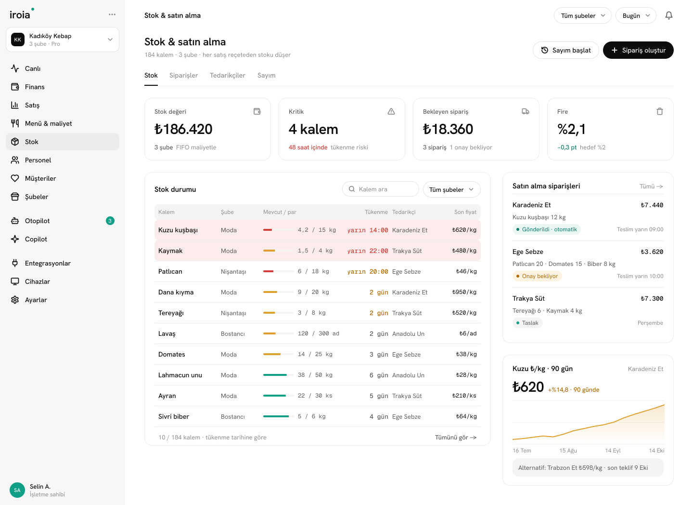Open Entegrasyonlar plug icon in sidebar
This screenshot has width=693, height=505.
15,263
